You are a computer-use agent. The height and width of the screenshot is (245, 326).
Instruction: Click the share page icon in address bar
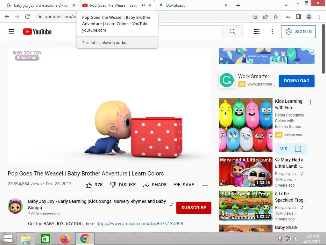[266, 17]
